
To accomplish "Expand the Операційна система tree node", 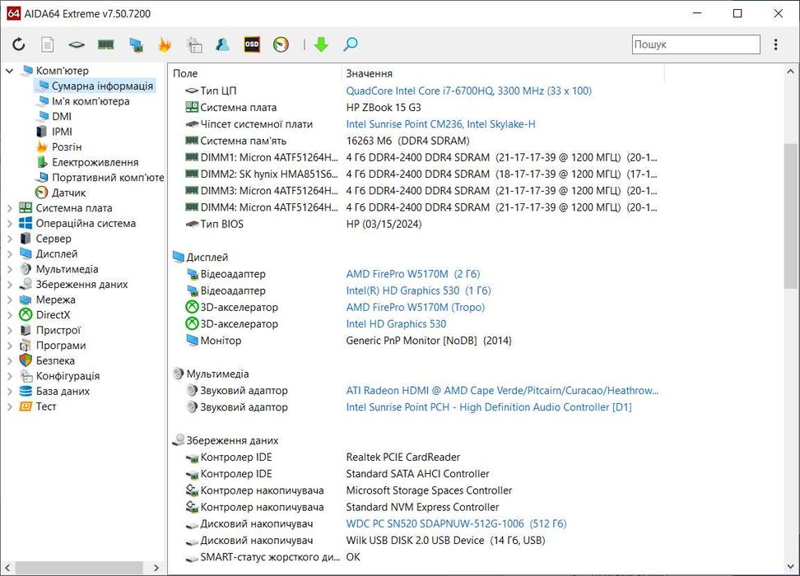I will tap(10, 224).
